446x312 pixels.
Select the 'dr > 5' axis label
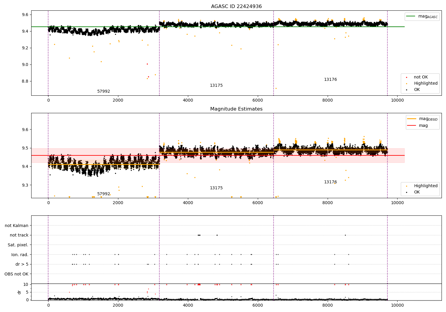(x=22, y=264)
